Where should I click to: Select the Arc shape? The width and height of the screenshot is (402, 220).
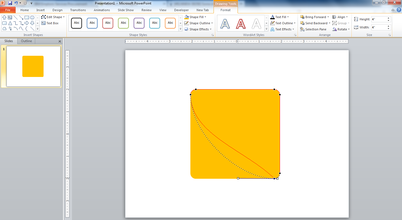[x=16, y=28]
